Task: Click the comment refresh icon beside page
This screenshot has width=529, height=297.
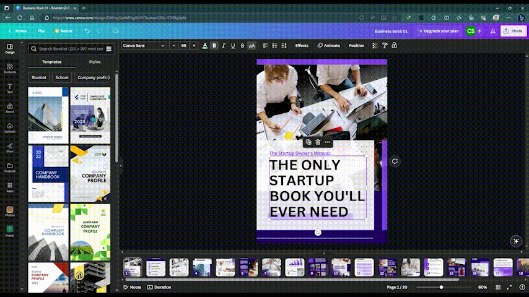Action: (x=395, y=161)
